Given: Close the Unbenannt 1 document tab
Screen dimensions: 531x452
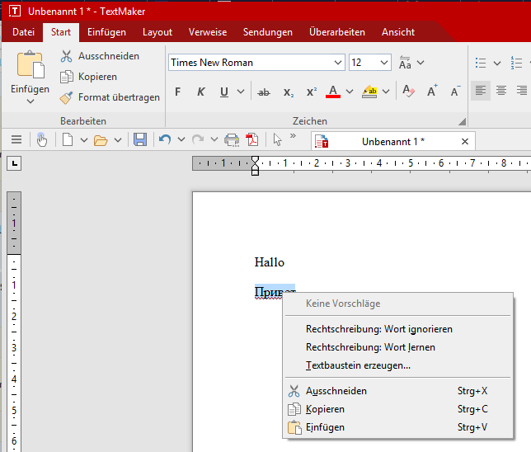Looking at the screenshot, I should tap(465, 141).
